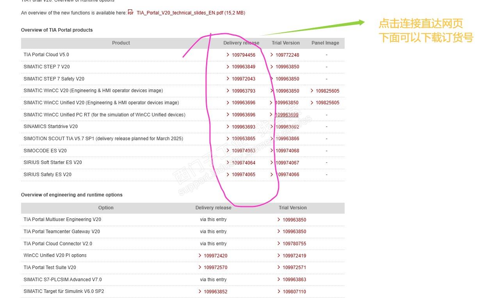The height and width of the screenshot is (298, 482).
Task: Open delivery release link in WinCC Unified PC RT row
Action: click(x=244, y=115)
